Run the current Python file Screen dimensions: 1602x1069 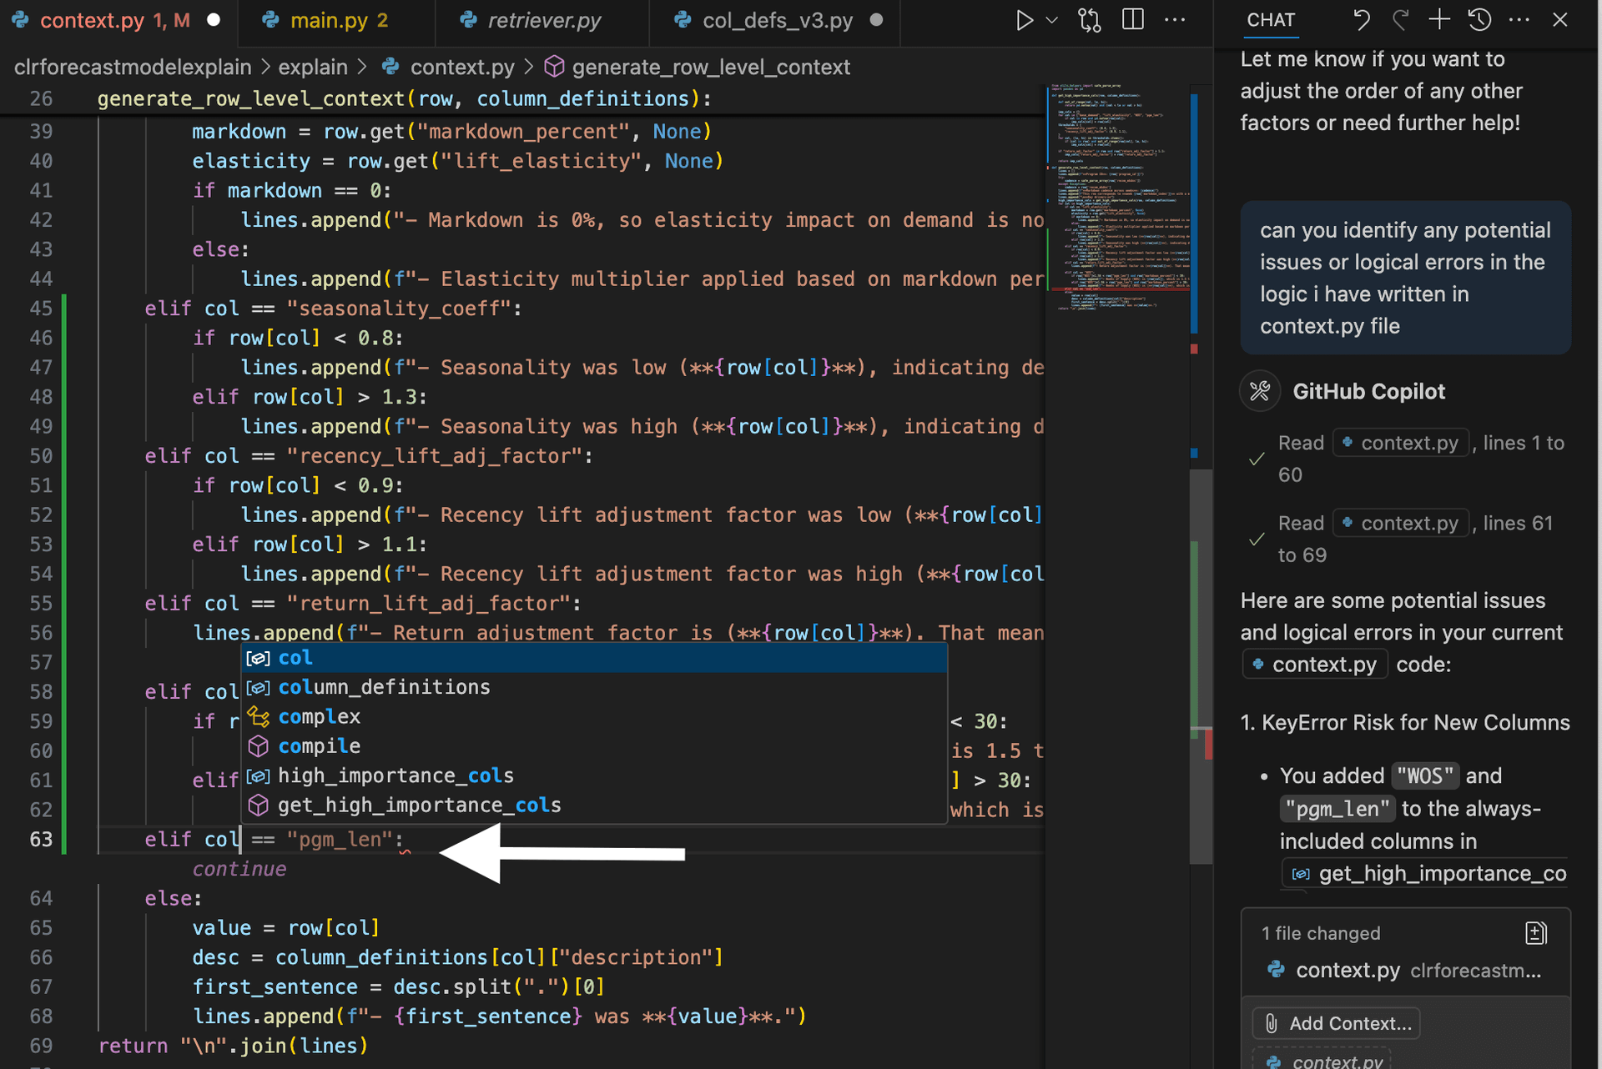click(1025, 20)
